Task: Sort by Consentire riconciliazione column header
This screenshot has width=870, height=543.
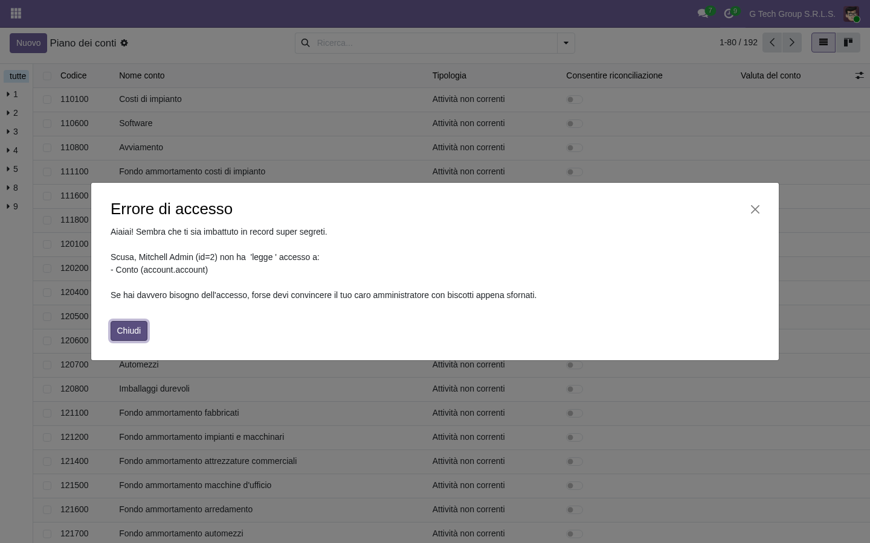Action: [614, 75]
